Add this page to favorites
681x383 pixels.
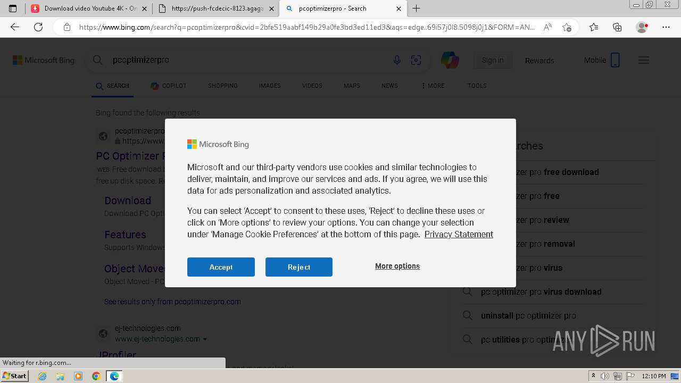click(x=567, y=27)
